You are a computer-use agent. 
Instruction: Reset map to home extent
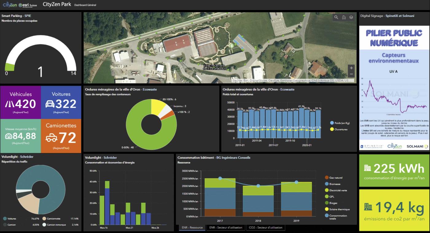(x=344, y=17)
